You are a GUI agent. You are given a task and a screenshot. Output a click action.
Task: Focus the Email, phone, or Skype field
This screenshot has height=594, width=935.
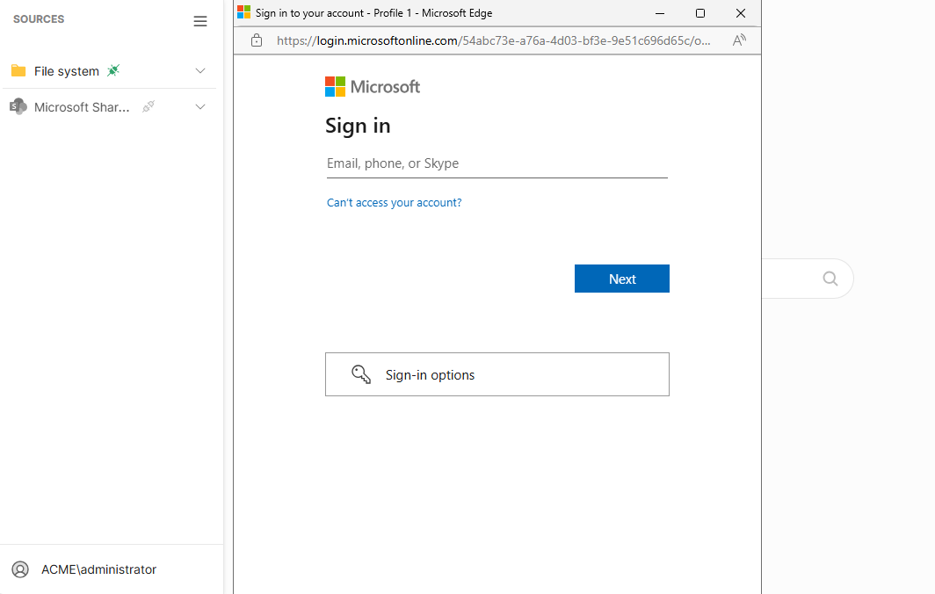(x=496, y=163)
